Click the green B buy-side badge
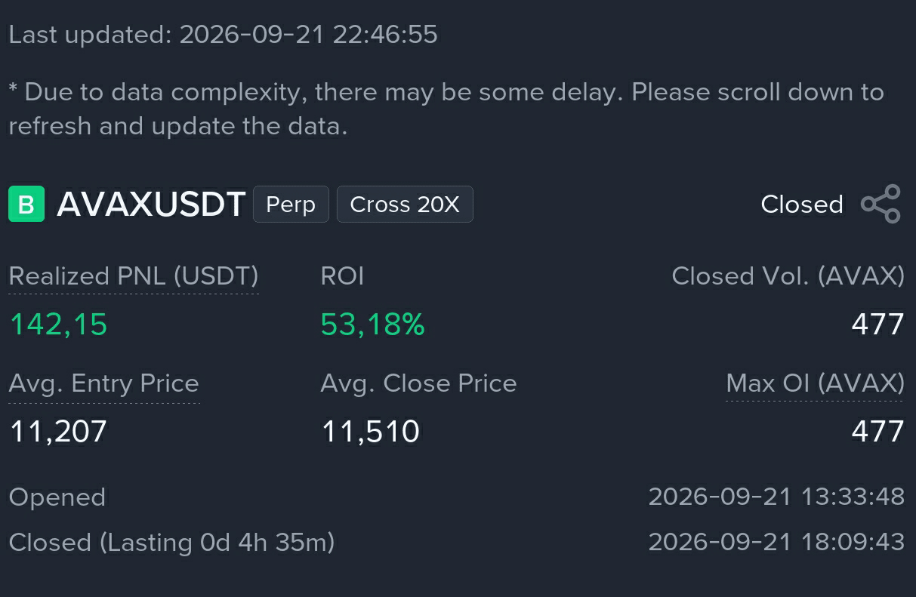The width and height of the screenshot is (916, 597). (x=26, y=204)
